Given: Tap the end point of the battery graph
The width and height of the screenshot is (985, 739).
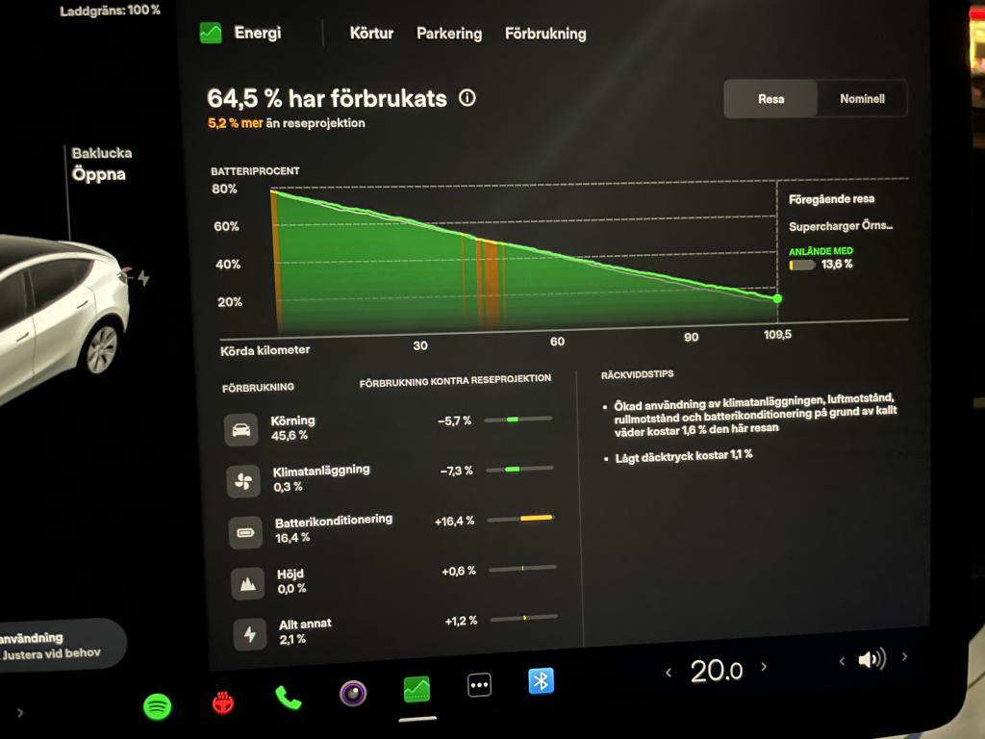Looking at the screenshot, I should click(777, 298).
